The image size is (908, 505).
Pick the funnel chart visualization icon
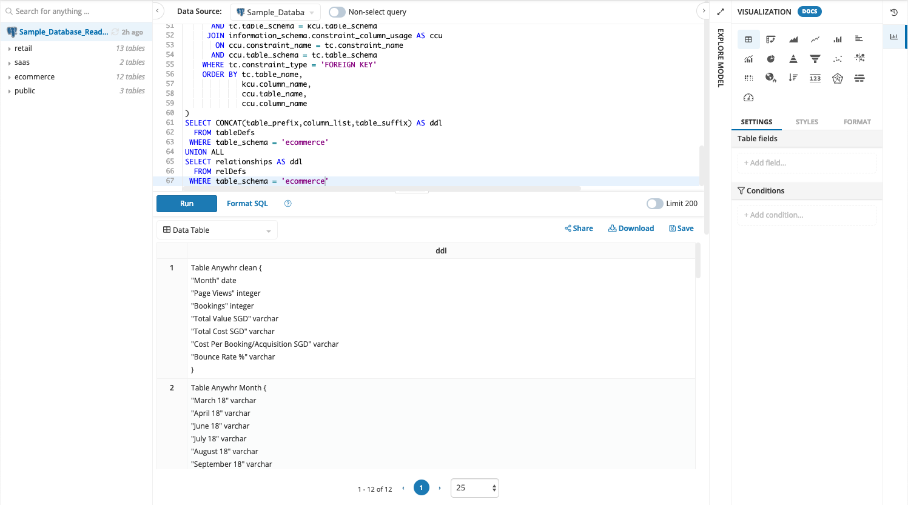[x=815, y=58]
